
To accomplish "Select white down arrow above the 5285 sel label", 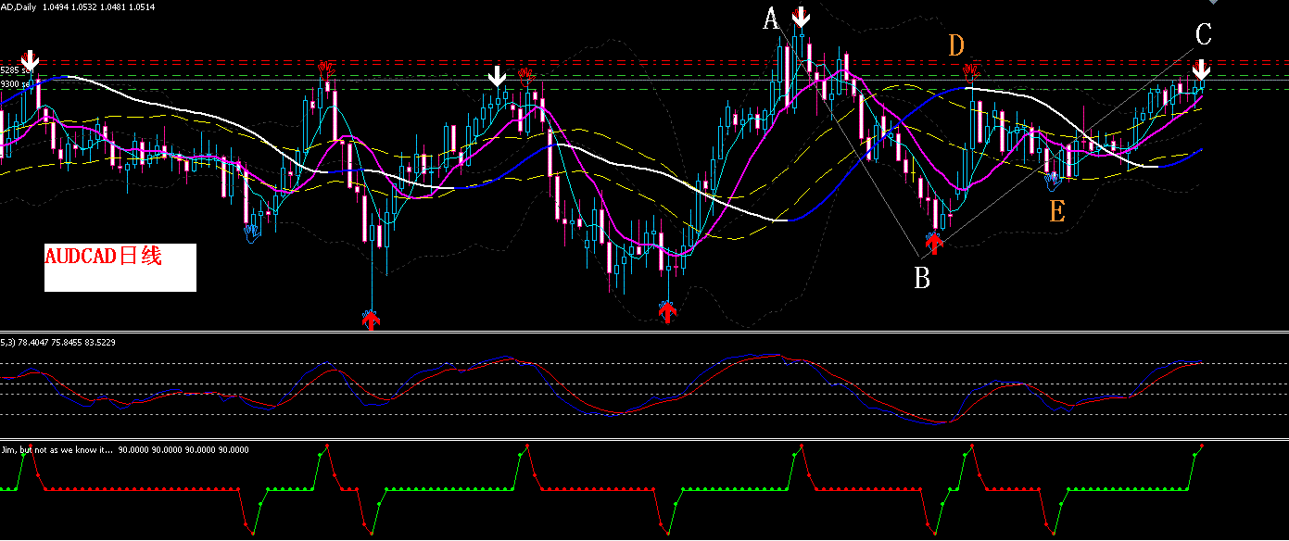I will pyautogui.click(x=30, y=61).
